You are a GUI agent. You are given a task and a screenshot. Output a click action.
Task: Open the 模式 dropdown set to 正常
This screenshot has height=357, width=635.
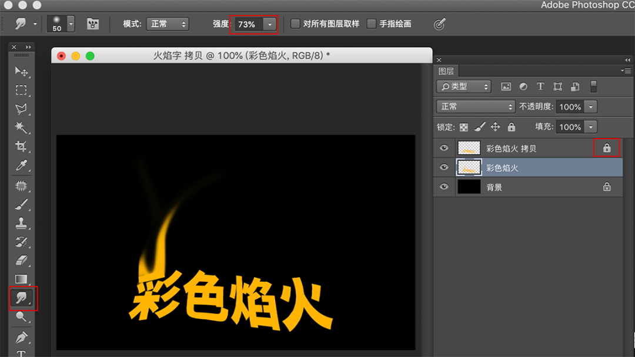[x=168, y=24]
